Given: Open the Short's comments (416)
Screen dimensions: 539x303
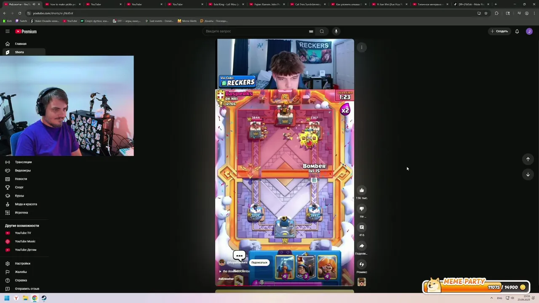Looking at the screenshot, I should [x=362, y=227].
